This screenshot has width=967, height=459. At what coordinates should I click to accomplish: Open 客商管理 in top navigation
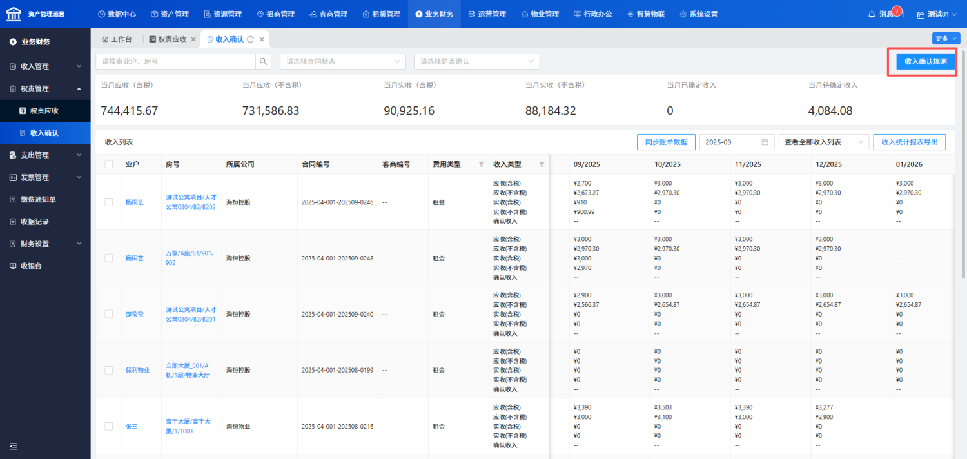[x=329, y=14]
